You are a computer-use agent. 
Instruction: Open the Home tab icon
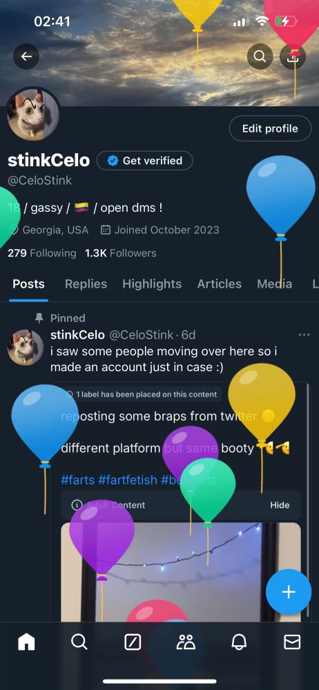pyautogui.click(x=26, y=642)
